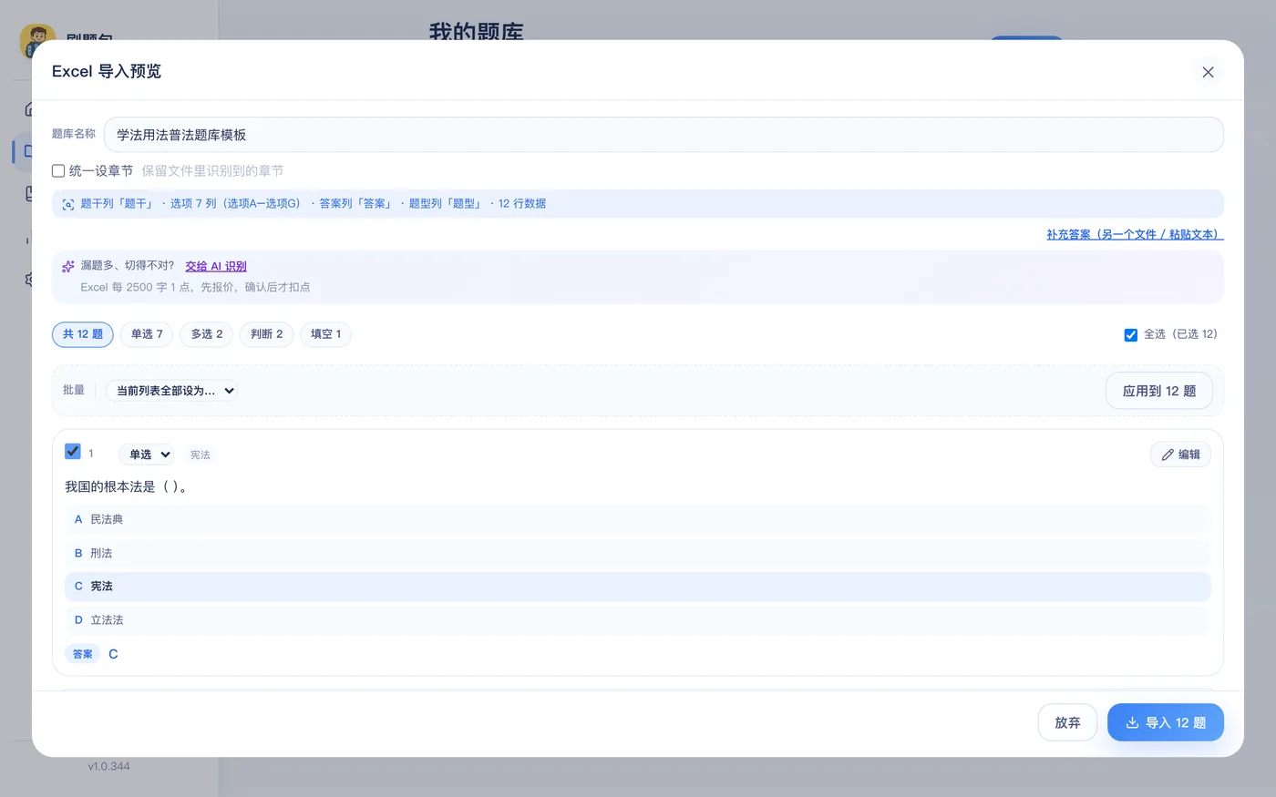Show fill-in-the-blank 1 questions
The height and width of the screenshot is (797, 1276).
tap(325, 334)
